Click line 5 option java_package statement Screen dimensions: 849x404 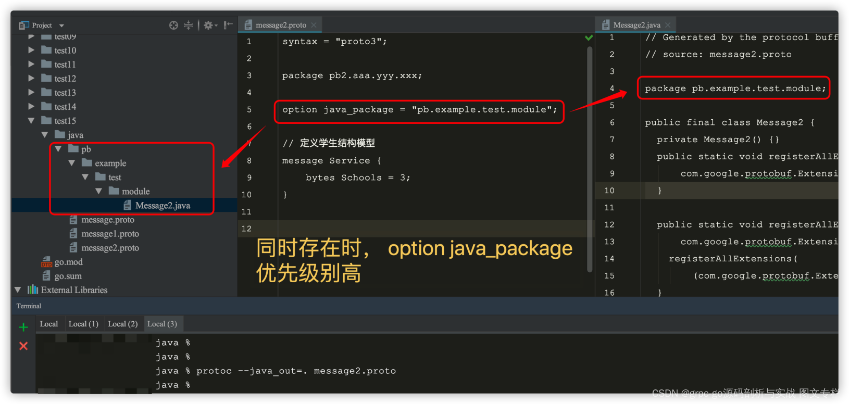(x=419, y=109)
